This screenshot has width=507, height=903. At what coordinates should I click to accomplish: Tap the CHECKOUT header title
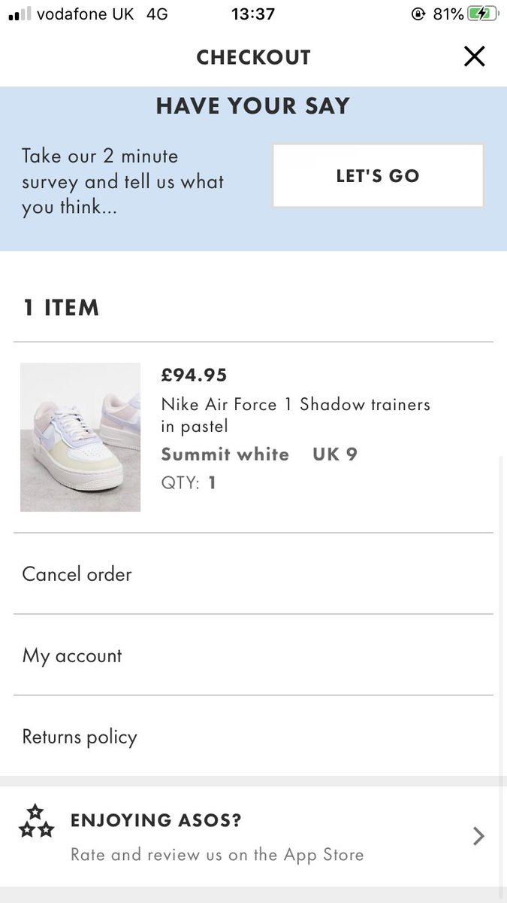click(253, 57)
